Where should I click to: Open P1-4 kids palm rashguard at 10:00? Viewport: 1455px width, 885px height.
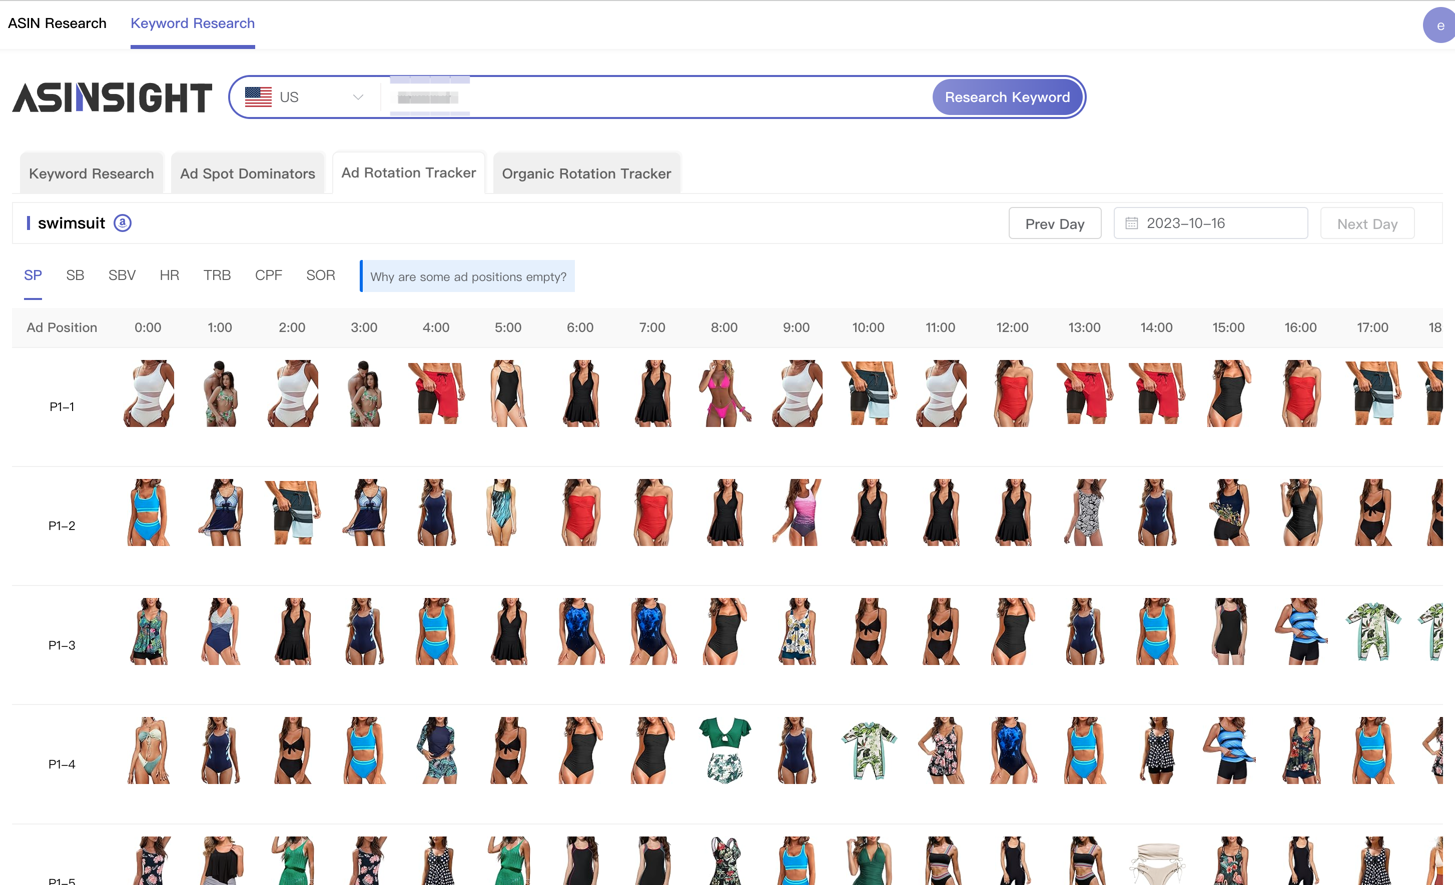869,750
